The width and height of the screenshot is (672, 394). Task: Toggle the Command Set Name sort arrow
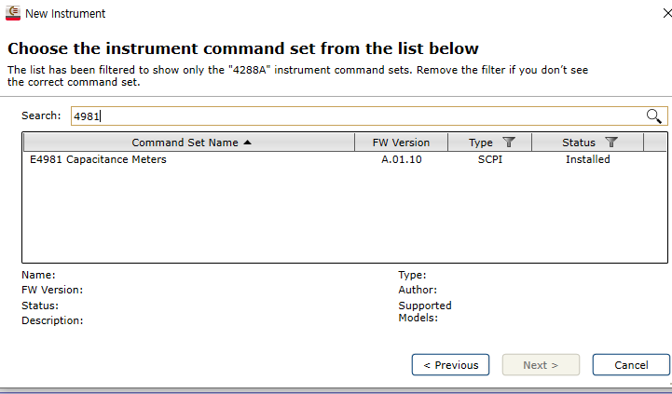click(x=247, y=143)
